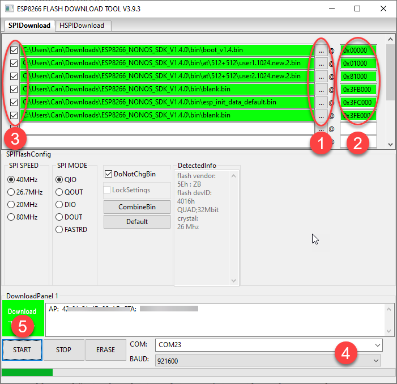Close the Flash Download Tool window
The image size is (397, 384).
coord(383,9)
